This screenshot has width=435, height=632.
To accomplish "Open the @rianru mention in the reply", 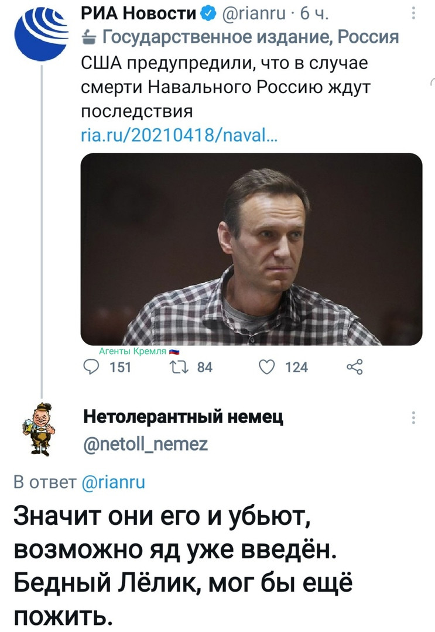I will tap(113, 482).
